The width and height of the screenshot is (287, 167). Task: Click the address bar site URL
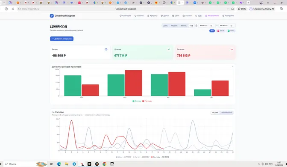[x=31, y=9]
